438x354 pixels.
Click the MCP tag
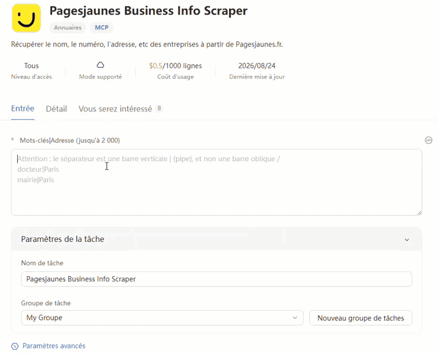101,27
